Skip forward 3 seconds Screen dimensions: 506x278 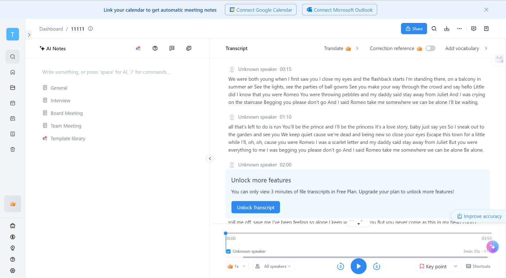pyautogui.click(x=376, y=266)
